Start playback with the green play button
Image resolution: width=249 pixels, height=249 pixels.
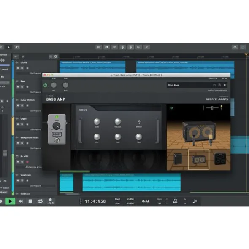tap(11, 201)
